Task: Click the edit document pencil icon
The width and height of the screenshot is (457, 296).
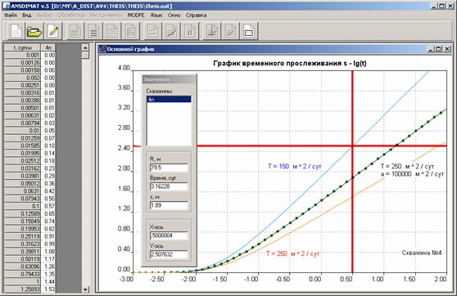Action: (x=53, y=31)
